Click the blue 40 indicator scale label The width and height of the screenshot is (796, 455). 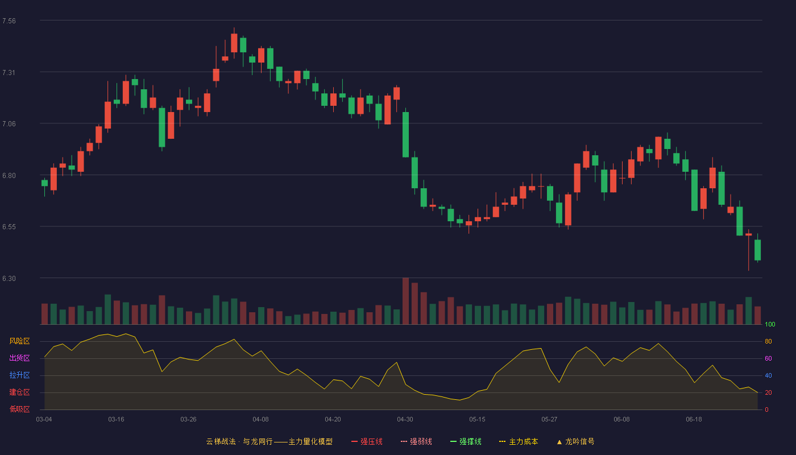(768, 375)
